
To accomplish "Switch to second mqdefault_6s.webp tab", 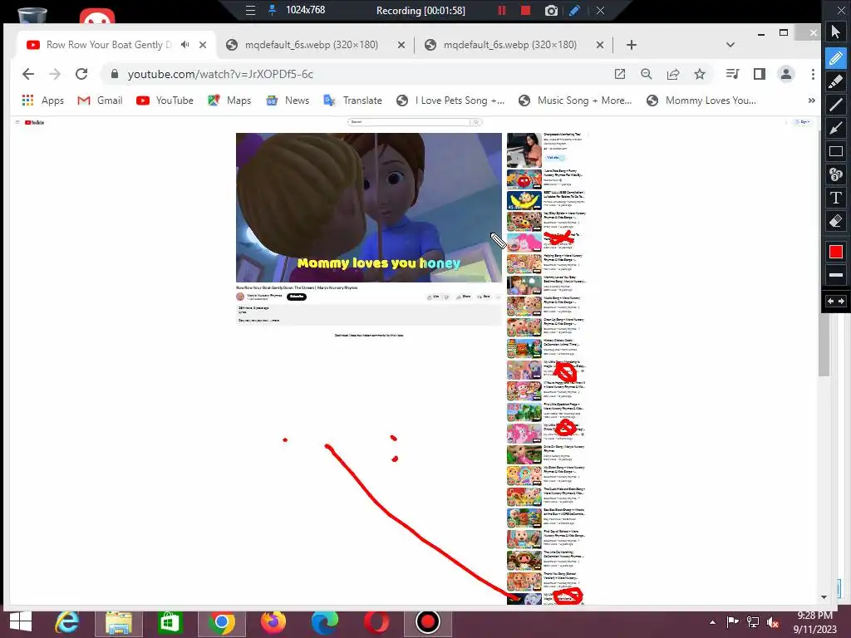I will point(510,45).
